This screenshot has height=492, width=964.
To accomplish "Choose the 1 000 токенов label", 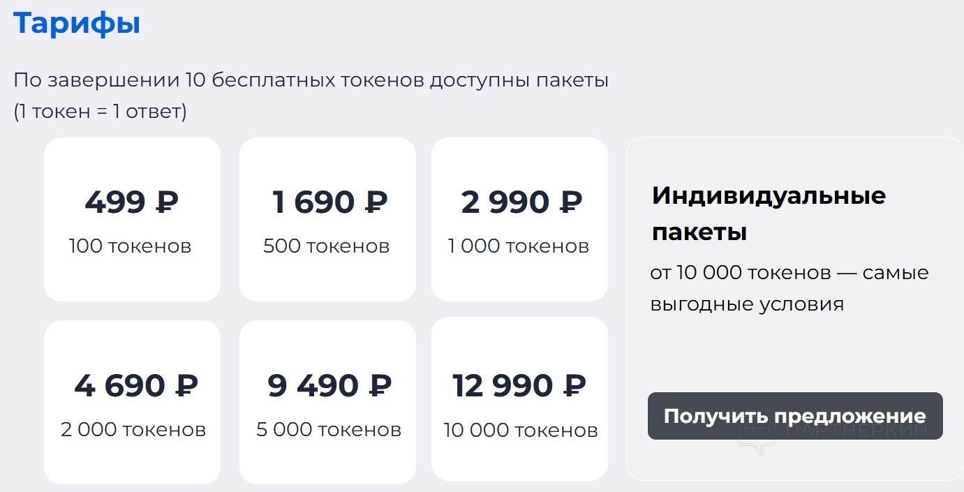I will pos(519,246).
